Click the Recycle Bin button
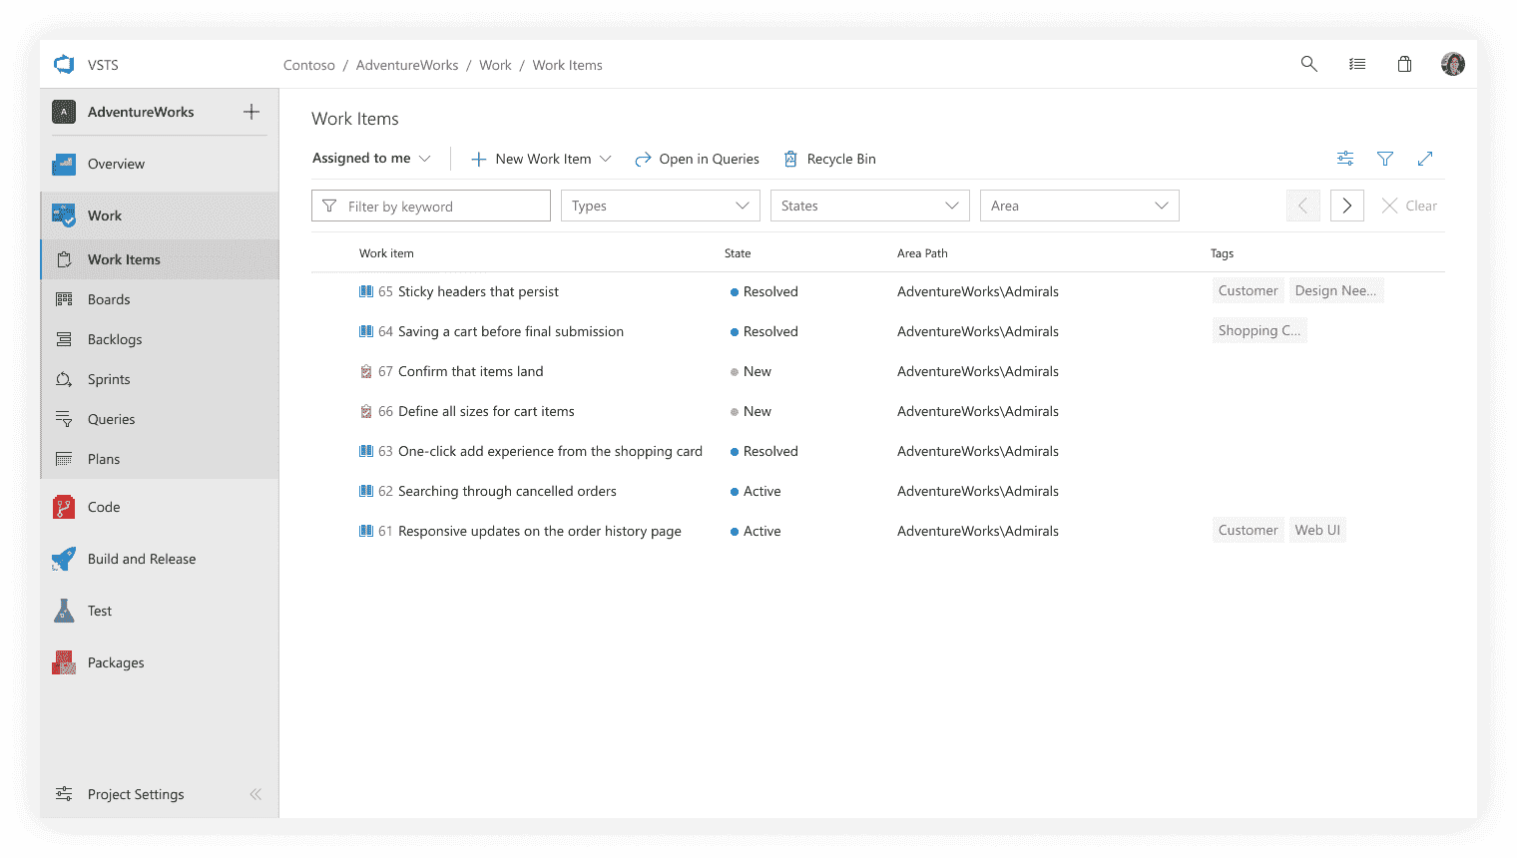Image resolution: width=1517 pixels, height=858 pixels. coord(829,159)
